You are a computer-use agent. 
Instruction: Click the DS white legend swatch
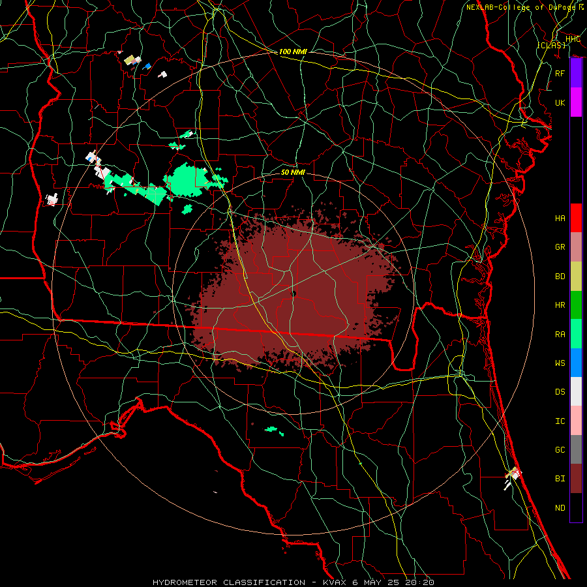click(576, 391)
